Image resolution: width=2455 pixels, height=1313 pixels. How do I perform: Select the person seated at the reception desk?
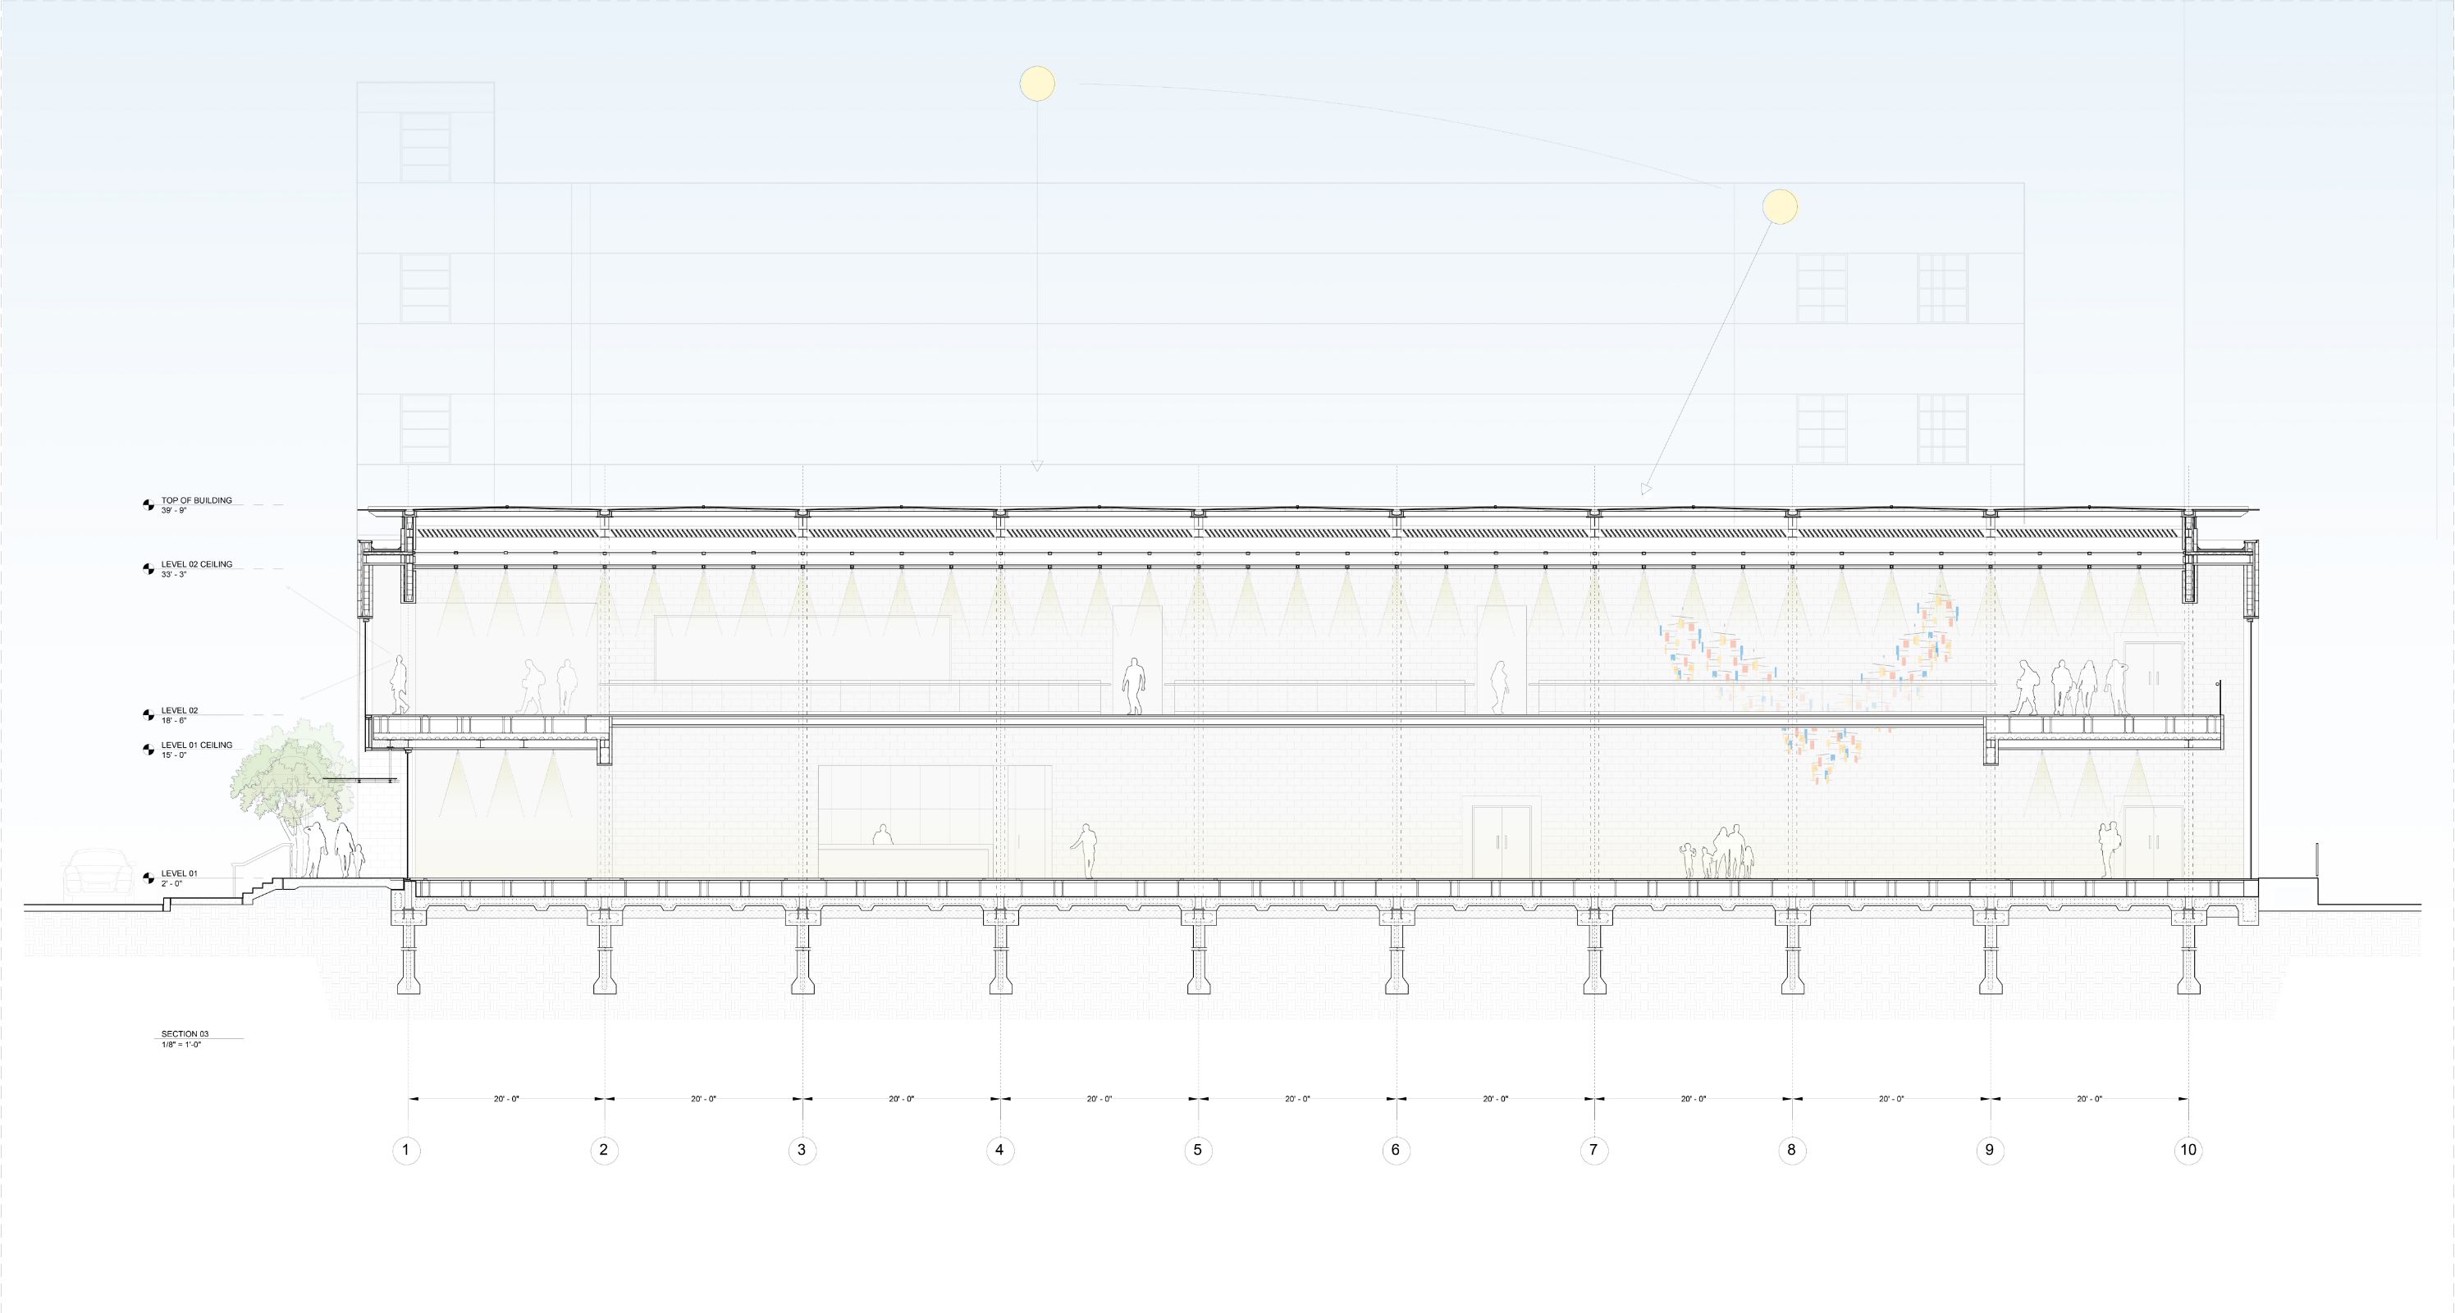pos(883,836)
